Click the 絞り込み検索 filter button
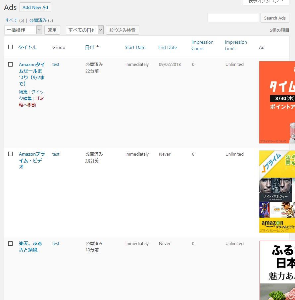 (x=123, y=30)
